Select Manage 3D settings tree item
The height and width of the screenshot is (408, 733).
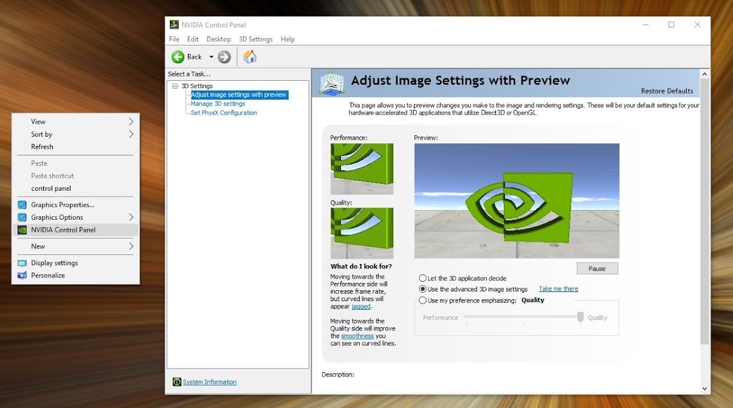click(218, 104)
